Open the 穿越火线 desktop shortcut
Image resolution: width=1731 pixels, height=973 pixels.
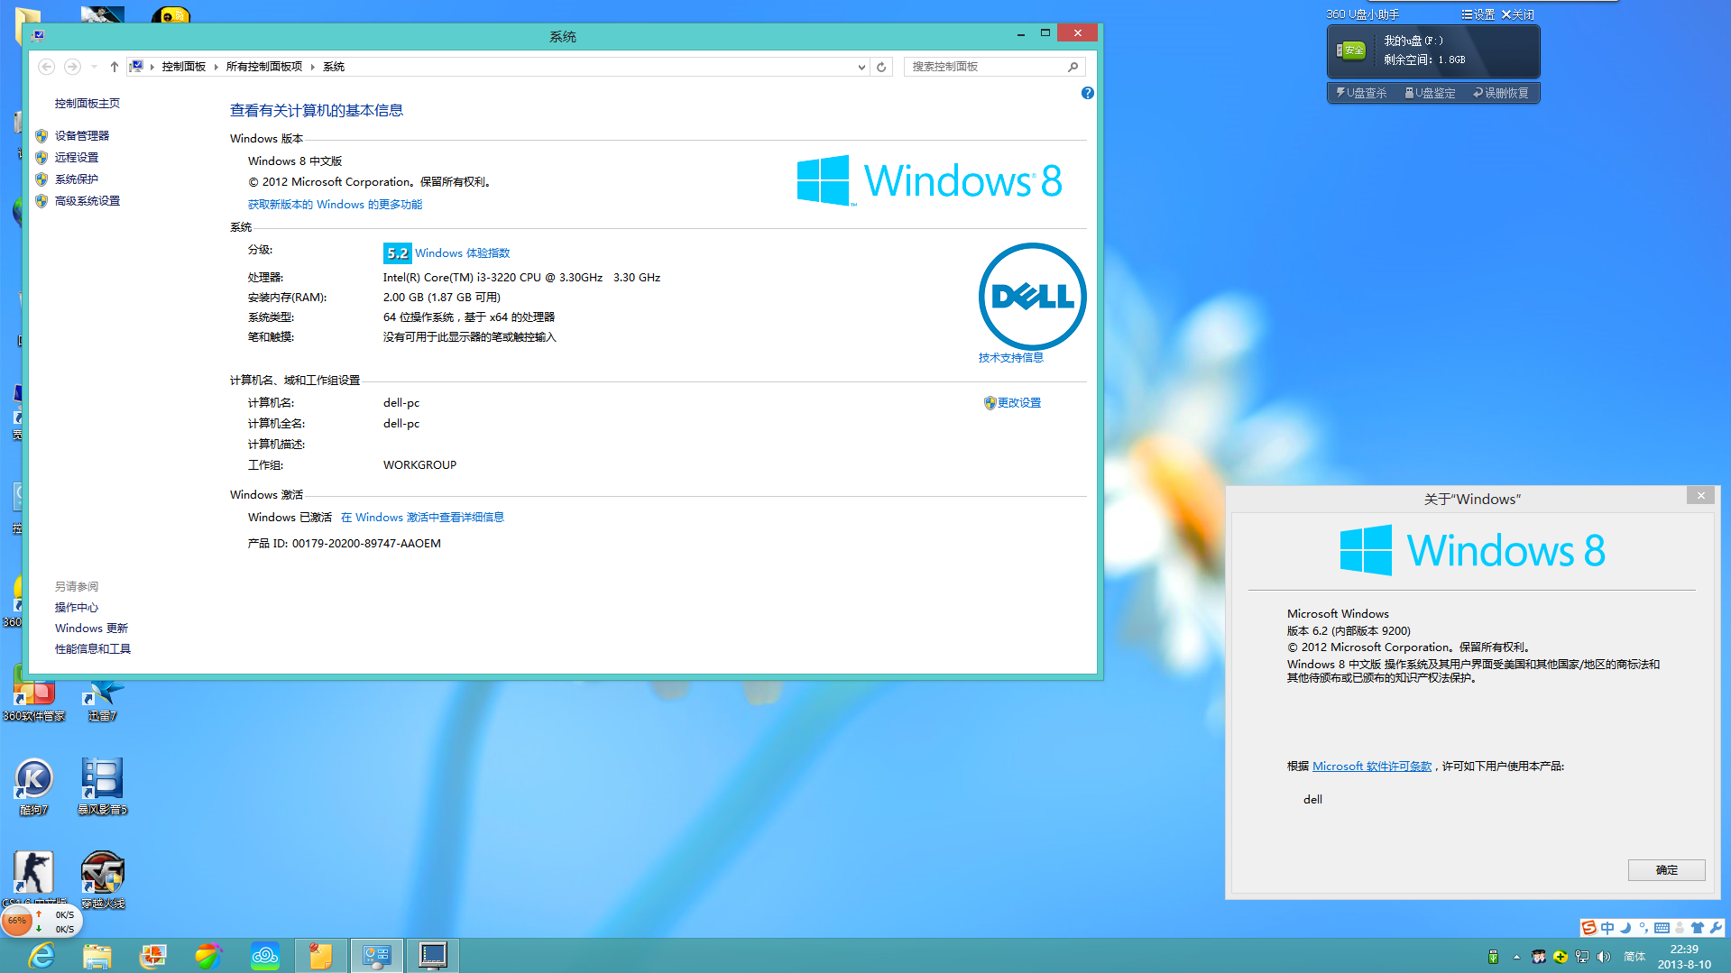tap(102, 880)
